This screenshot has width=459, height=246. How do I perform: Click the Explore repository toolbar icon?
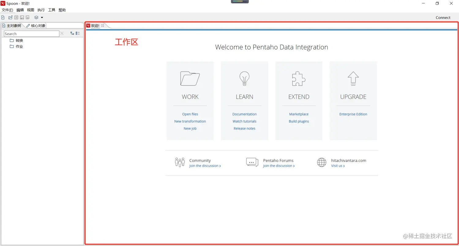(x=16, y=17)
